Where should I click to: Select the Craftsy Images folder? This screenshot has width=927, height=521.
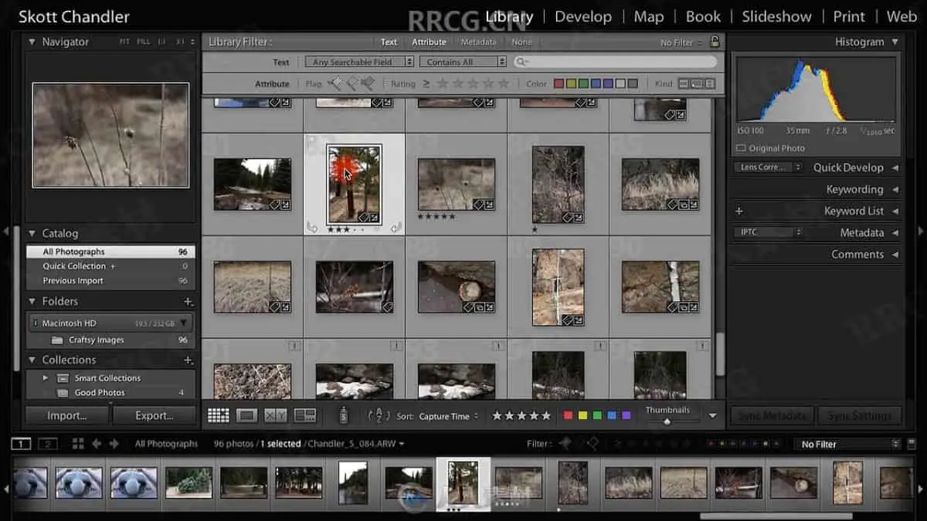pyautogui.click(x=96, y=340)
